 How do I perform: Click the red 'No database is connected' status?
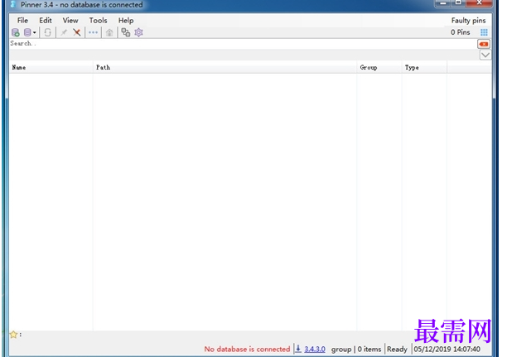click(247, 350)
